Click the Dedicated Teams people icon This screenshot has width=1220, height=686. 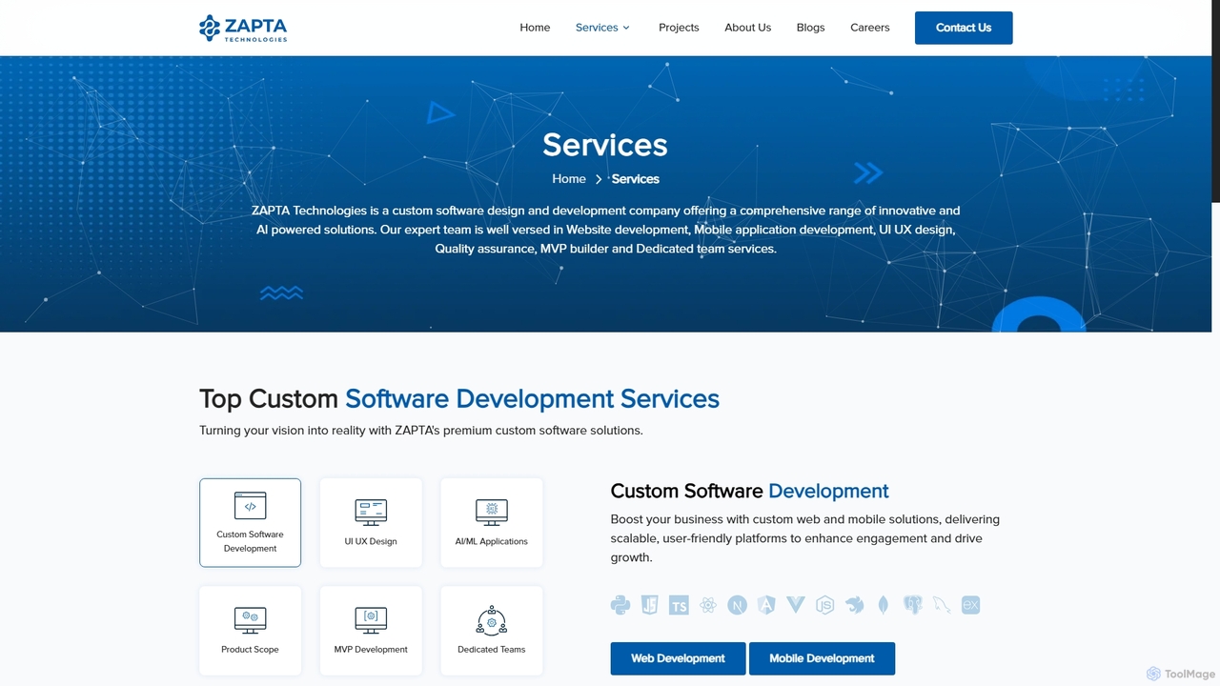click(492, 620)
